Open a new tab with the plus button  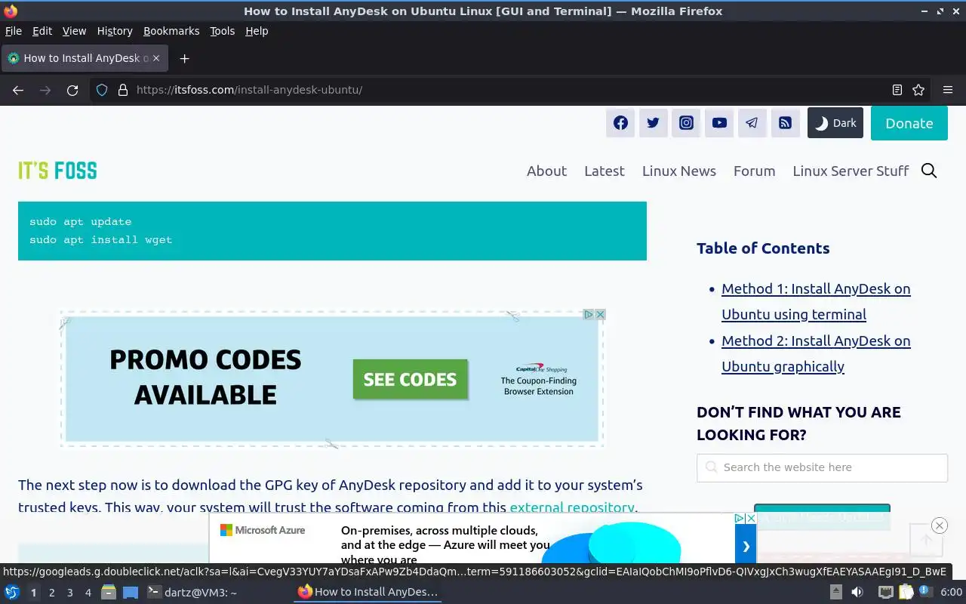tap(184, 58)
